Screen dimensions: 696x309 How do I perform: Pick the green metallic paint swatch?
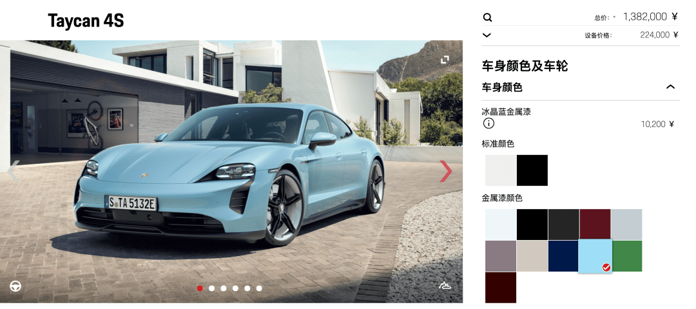(x=627, y=256)
